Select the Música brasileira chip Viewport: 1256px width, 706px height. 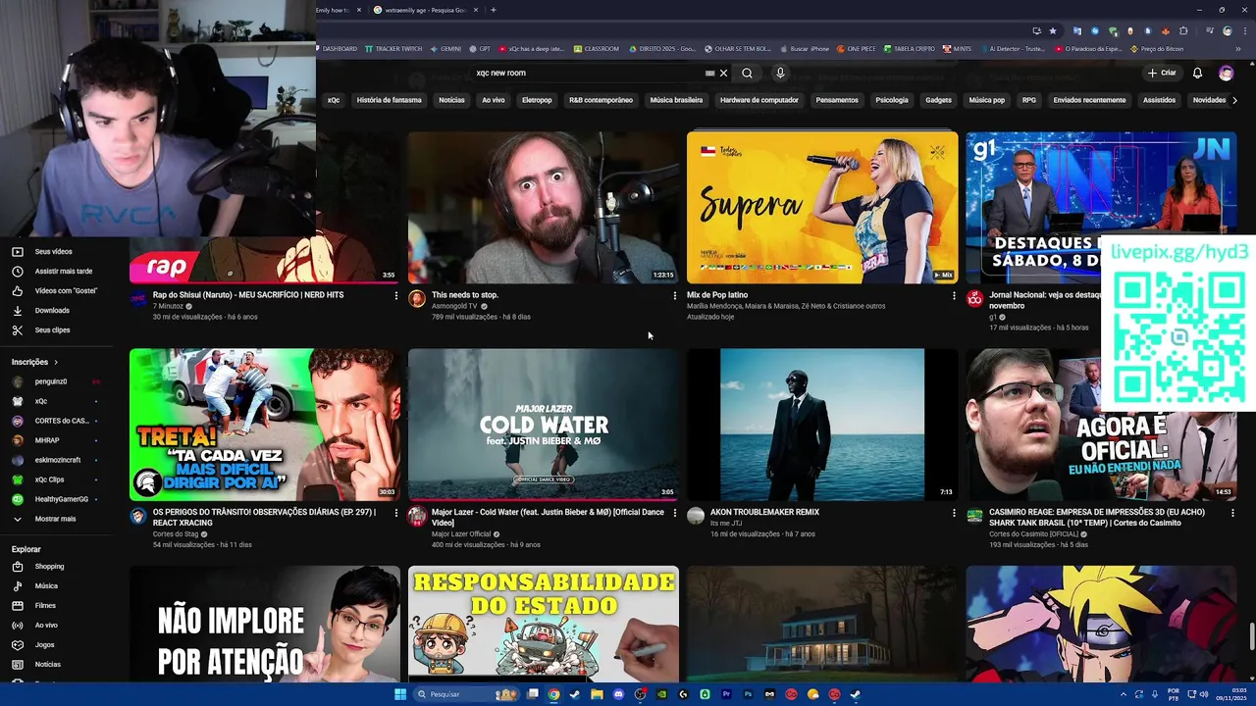(x=676, y=100)
